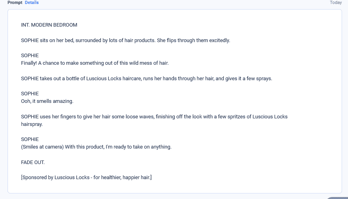Viewport: 348px width, 199px height.
Task: Click the third SOPHIE character name
Action: (x=30, y=139)
